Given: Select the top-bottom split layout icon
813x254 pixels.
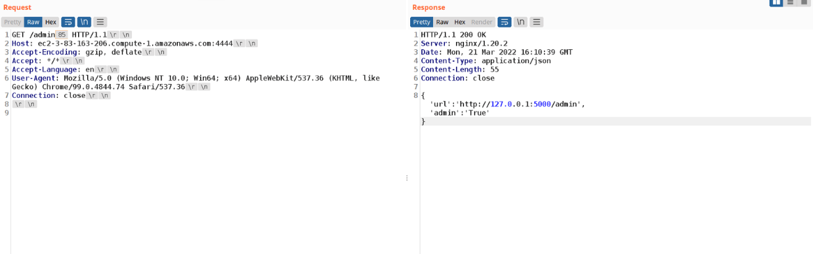Looking at the screenshot, I should coord(791,3).
